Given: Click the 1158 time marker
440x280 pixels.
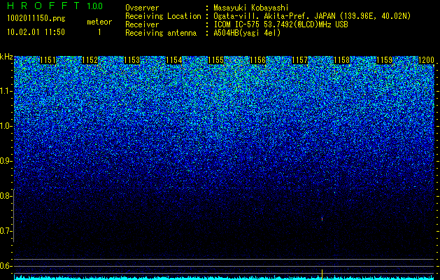Looking at the screenshot, I should 342,60.
